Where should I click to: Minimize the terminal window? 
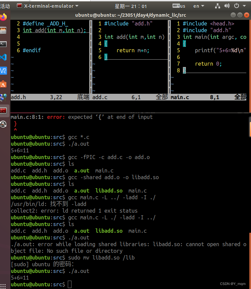[233, 15]
